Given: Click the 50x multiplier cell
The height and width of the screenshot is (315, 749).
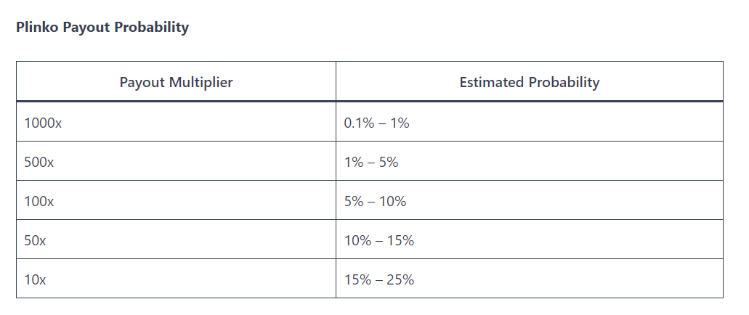Looking at the screenshot, I should coord(176,240).
